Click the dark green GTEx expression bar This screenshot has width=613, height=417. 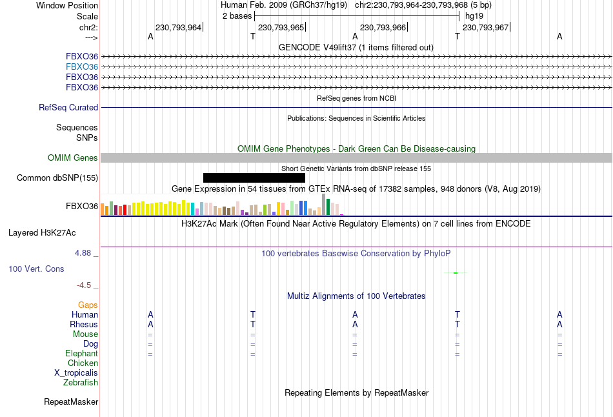coord(328,207)
